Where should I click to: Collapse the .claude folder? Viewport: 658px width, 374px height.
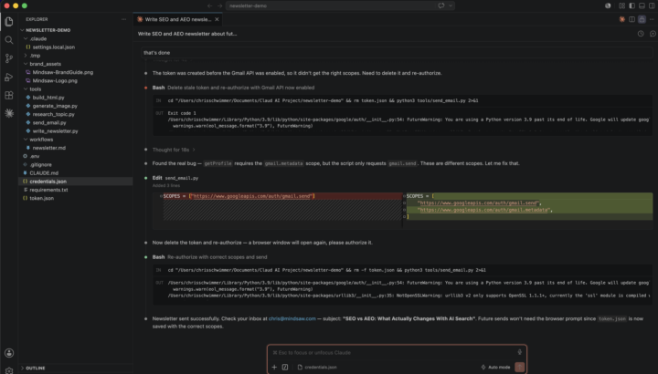pos(26,38)
